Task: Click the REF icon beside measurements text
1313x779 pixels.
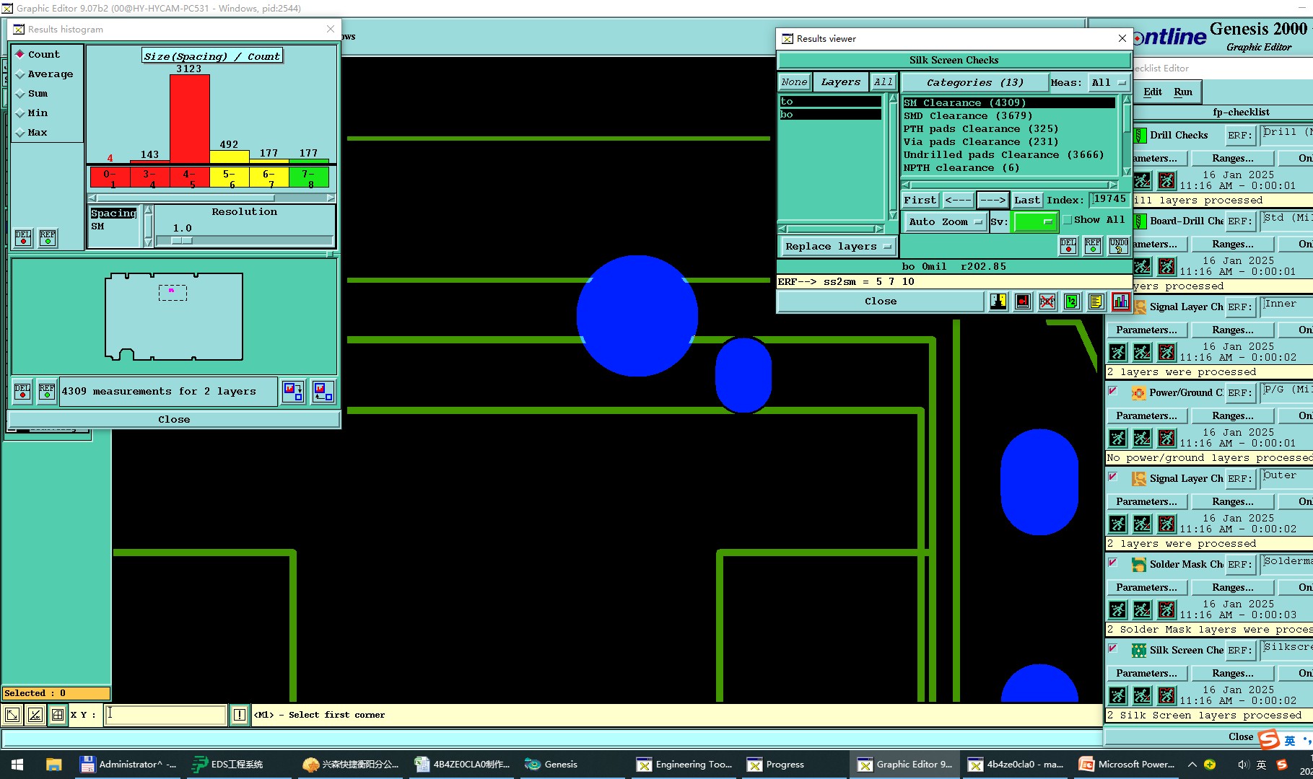Action: [x=47, y=391]
